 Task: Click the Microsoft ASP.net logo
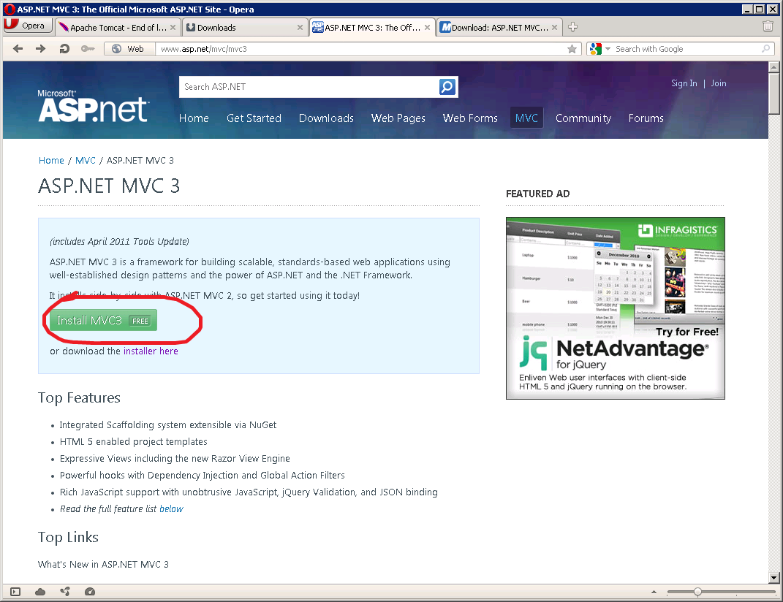coord(93,106)
